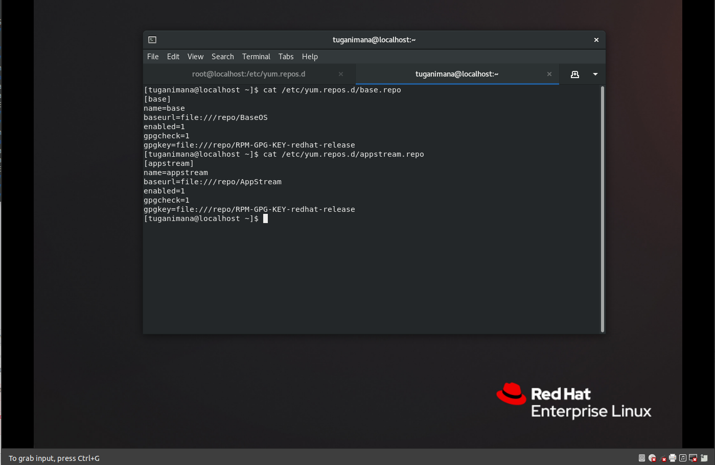Screen dimensions: 715x465
Task: Click the display monitor status icon
Action: pos(693,458)
